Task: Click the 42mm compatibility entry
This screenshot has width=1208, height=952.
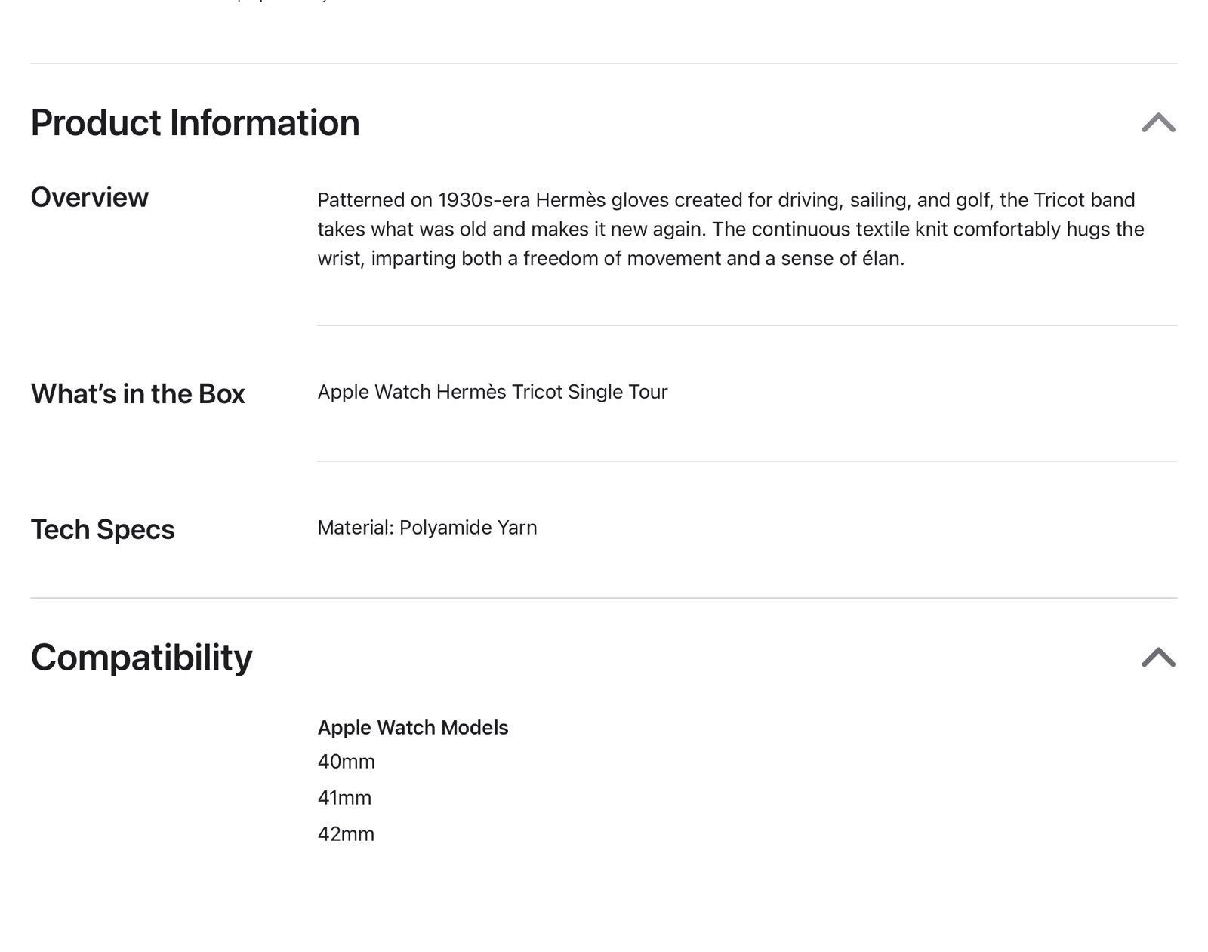Action: [346, 834]
